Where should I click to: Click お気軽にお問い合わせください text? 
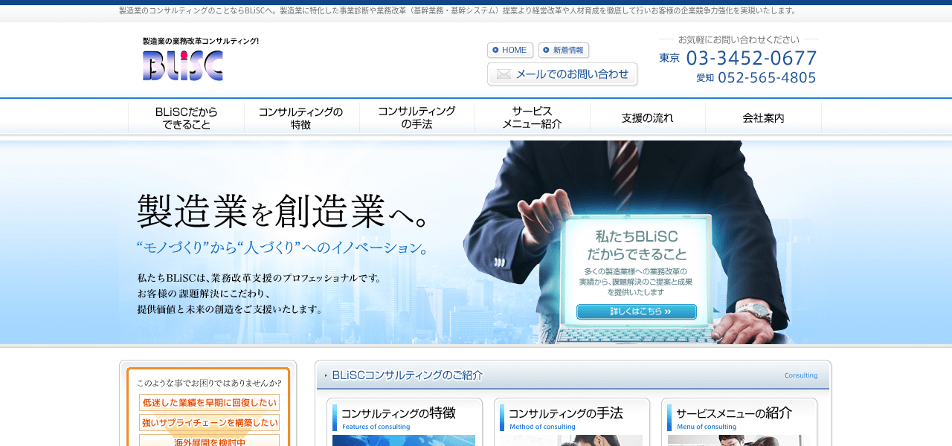point(739,39)
